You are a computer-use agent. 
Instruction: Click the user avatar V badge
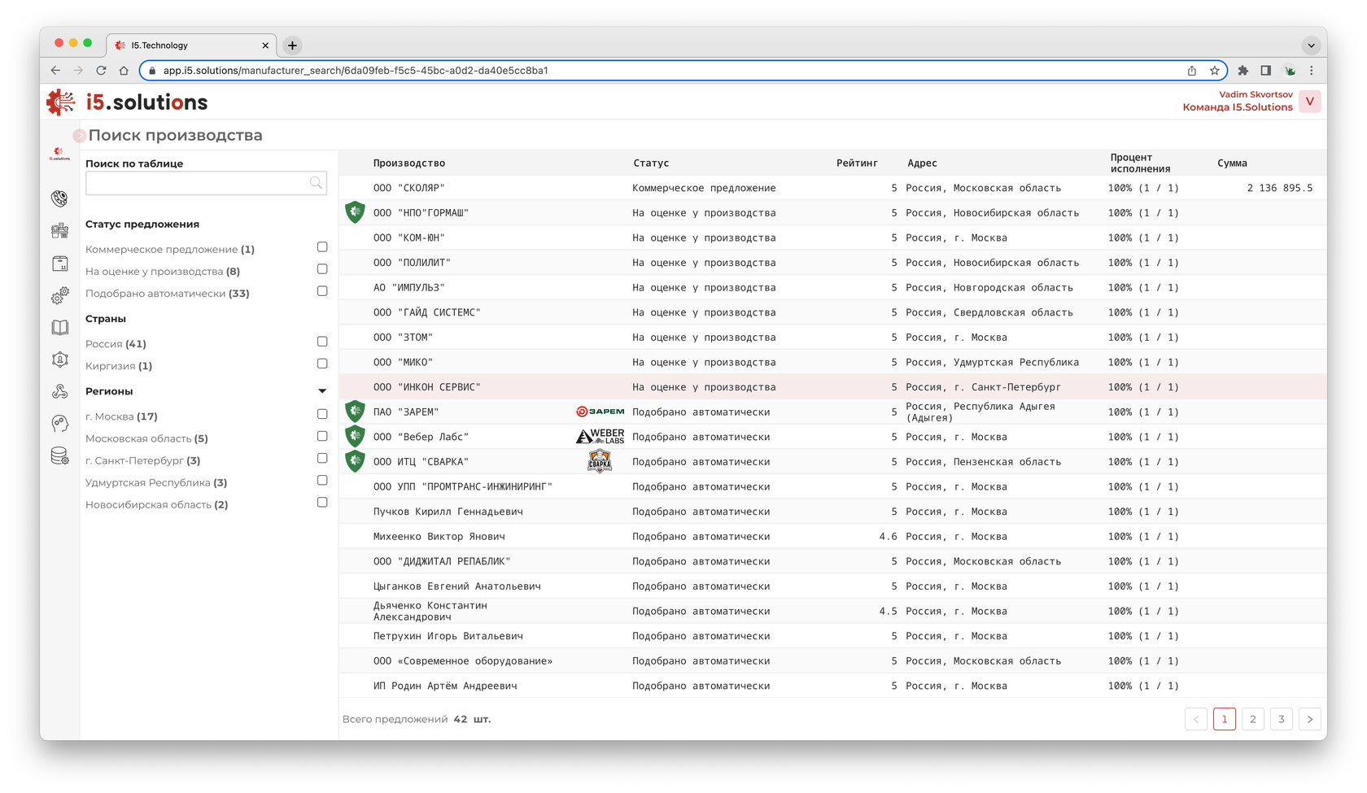pos(1310,102)
